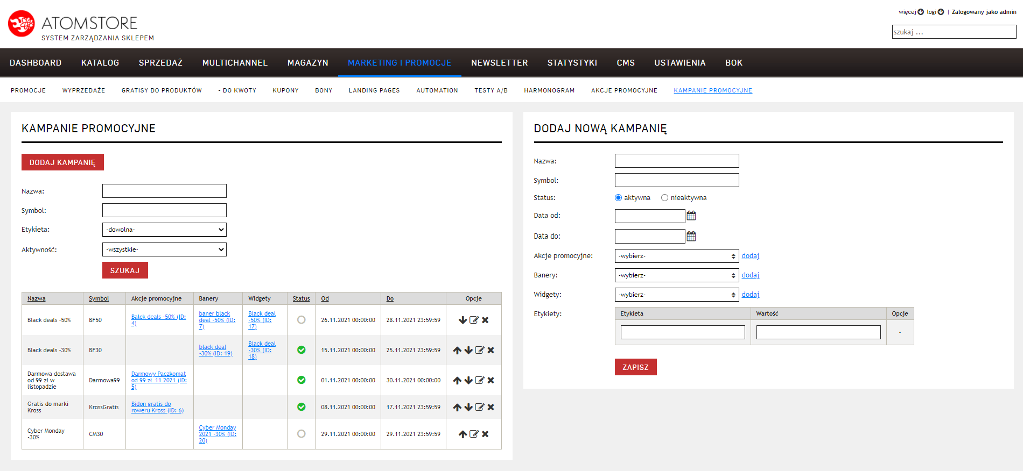Expand the Etykieta filter dropdown

(x=164, y=230)
